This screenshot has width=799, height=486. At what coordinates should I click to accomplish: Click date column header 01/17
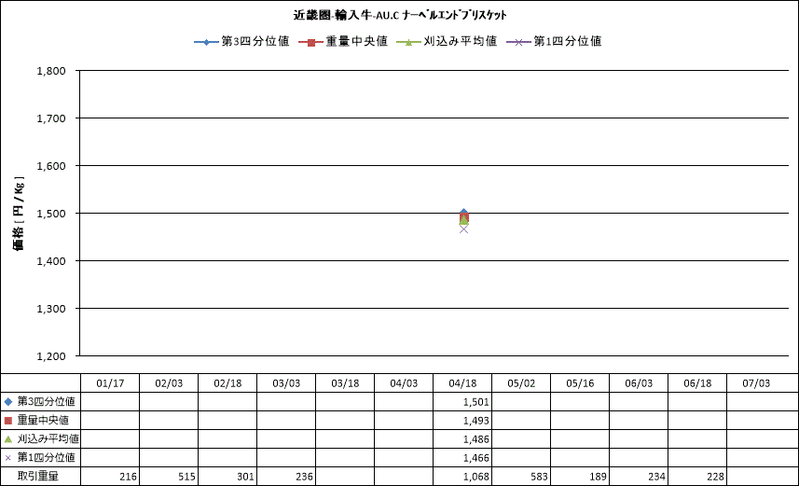pos(110,383)
